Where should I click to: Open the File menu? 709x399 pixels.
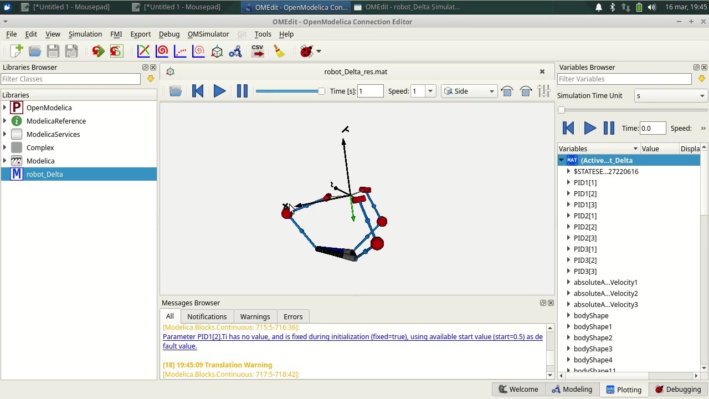coord(11,34)
